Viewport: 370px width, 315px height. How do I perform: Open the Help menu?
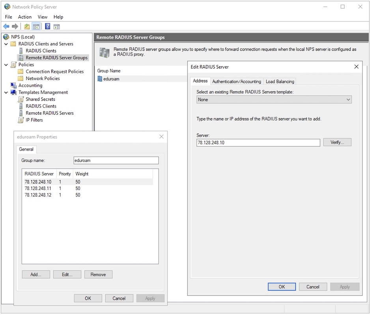[x=58, y=17]
